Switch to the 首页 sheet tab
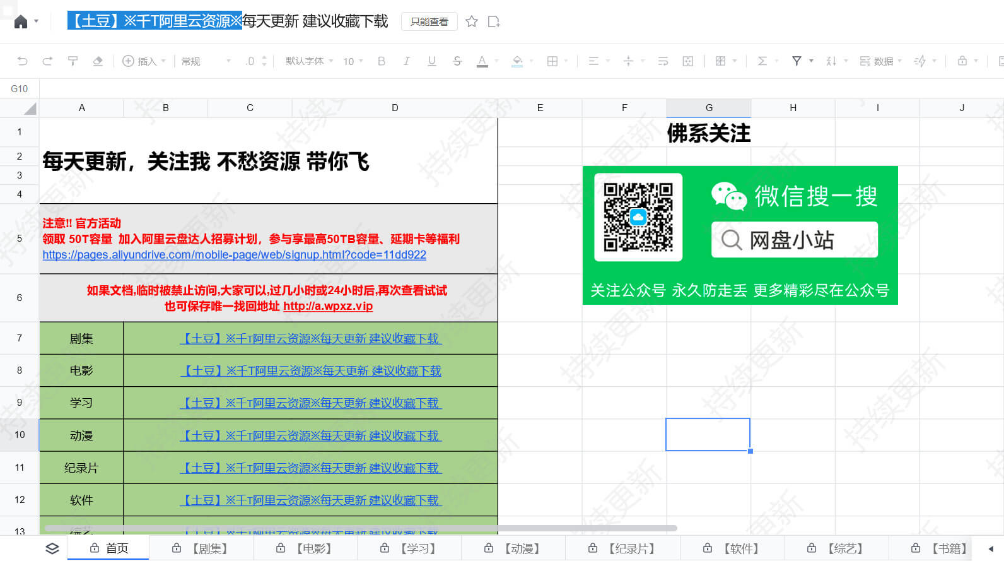The image size is (1004, 561). 108,548
